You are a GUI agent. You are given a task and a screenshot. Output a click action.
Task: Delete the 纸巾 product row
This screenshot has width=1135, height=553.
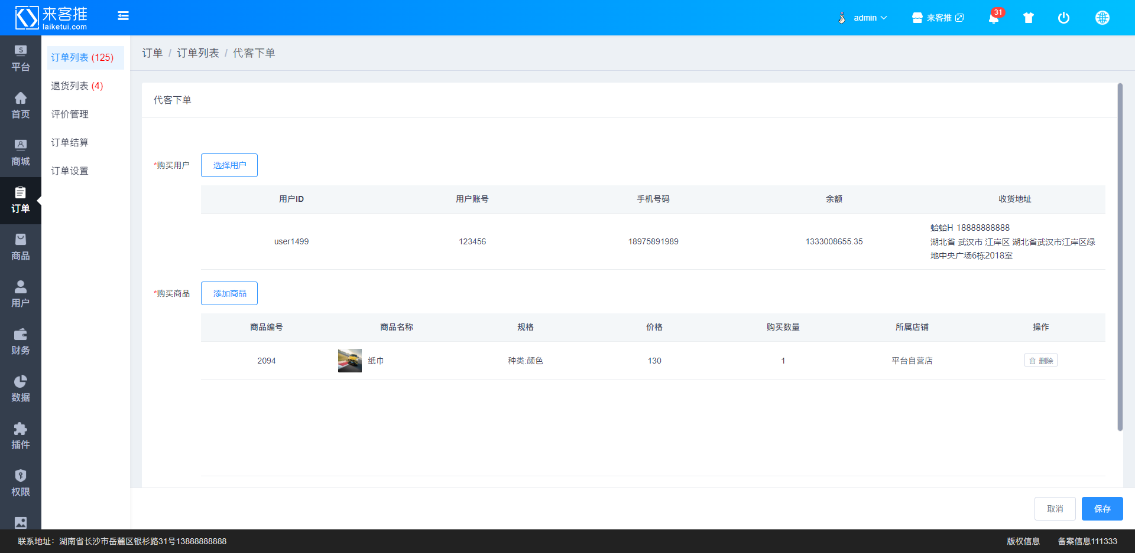pos(1041,361)
